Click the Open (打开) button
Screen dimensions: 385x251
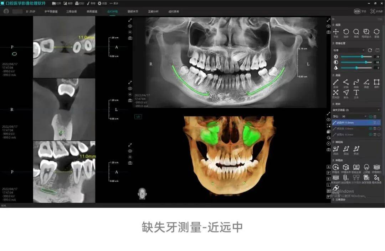tap(57, 3)
